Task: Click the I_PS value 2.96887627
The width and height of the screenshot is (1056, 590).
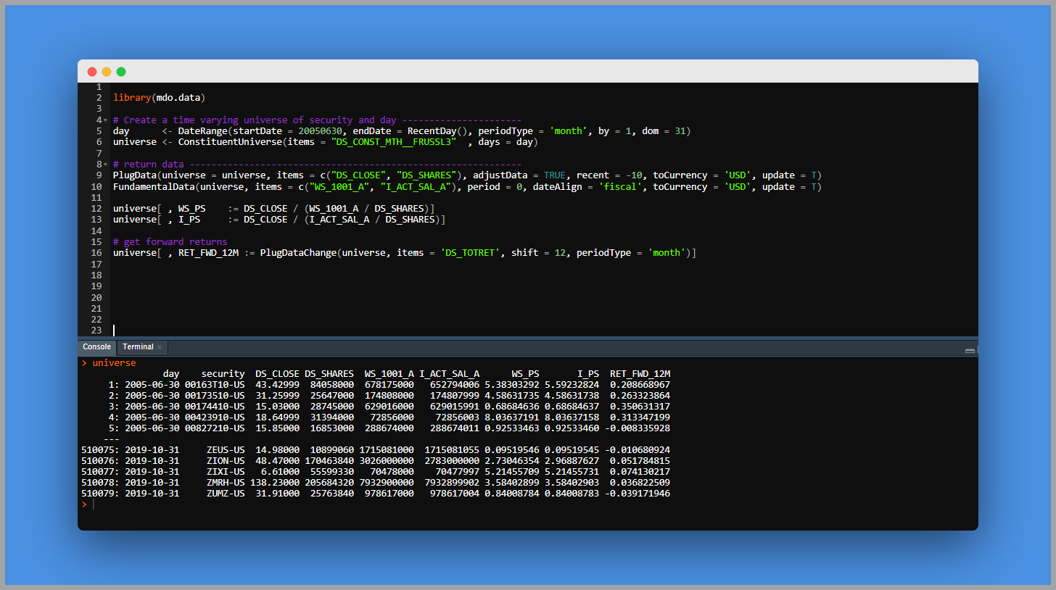Action: (572, 461)
